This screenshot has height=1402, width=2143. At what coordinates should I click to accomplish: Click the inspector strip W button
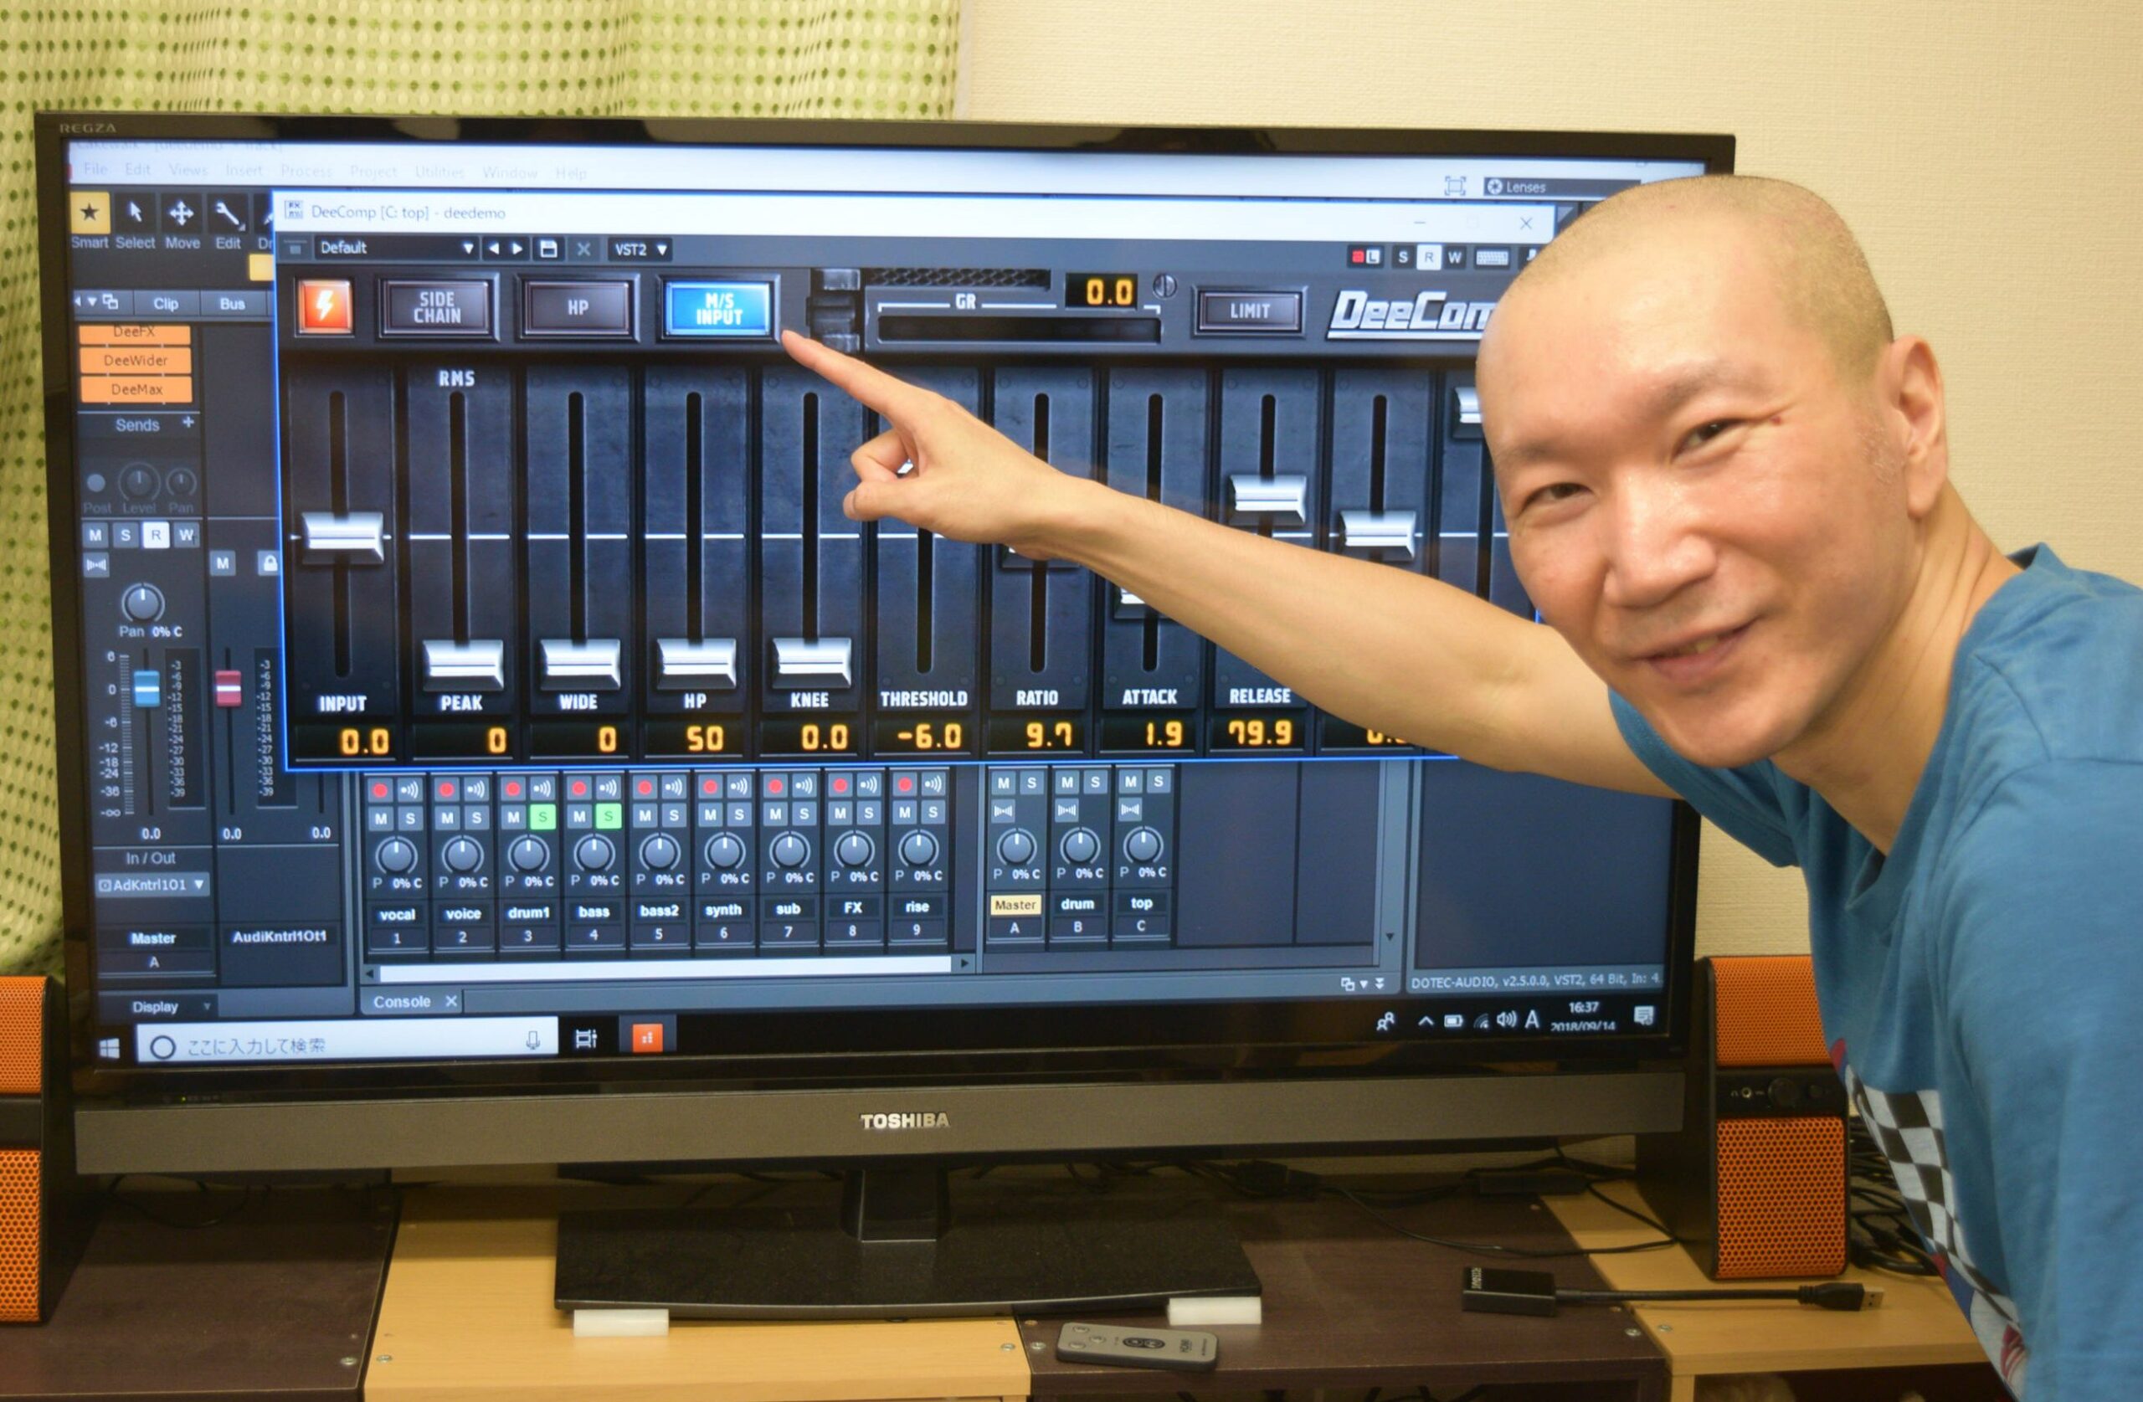point(186,535)
